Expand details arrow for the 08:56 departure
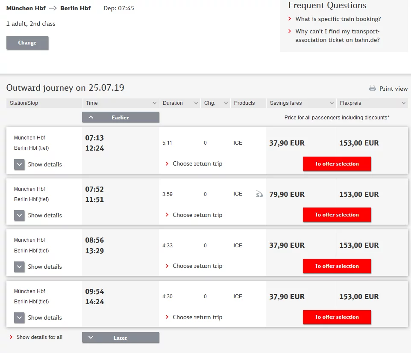 pyautogui.click(x=19, y=267)
